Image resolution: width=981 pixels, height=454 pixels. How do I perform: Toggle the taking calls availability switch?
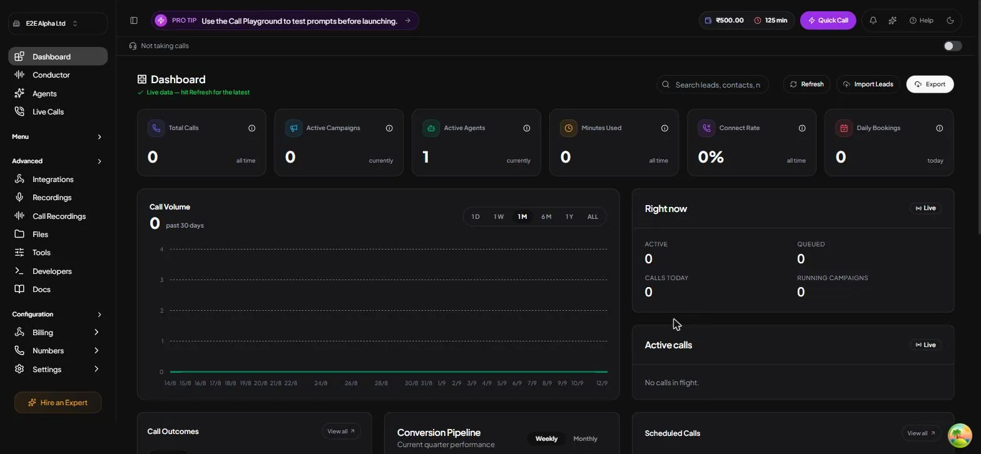click(x=953, y=46)
